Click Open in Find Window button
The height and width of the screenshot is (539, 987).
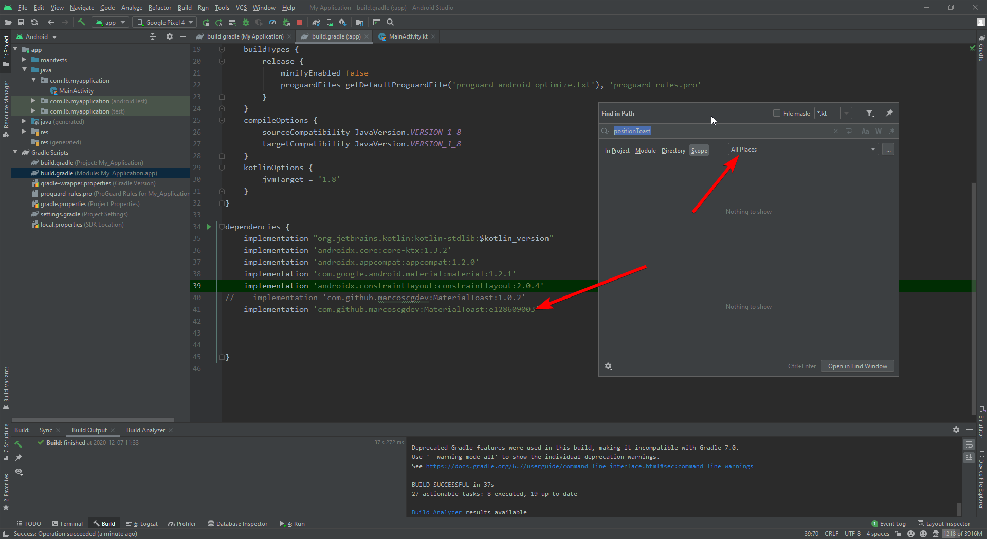tap(857, 366)
